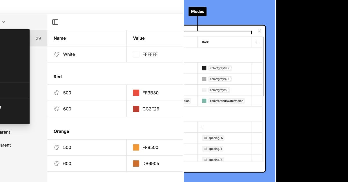Click the palette icon beside Orange 500
348x182 pixels.
click(x=57, y=147)
